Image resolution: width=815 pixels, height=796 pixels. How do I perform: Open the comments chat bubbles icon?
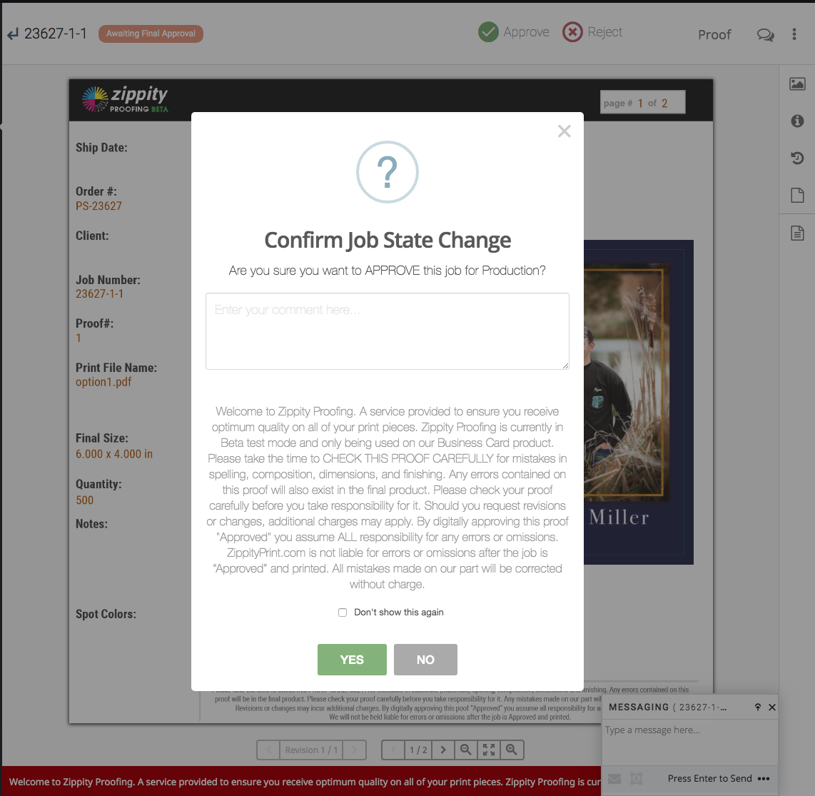click(765, 35)
